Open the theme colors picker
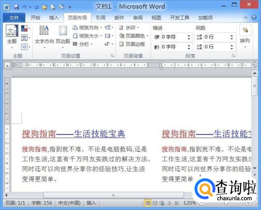Screen dimensions: 261x210 (26, 28)
